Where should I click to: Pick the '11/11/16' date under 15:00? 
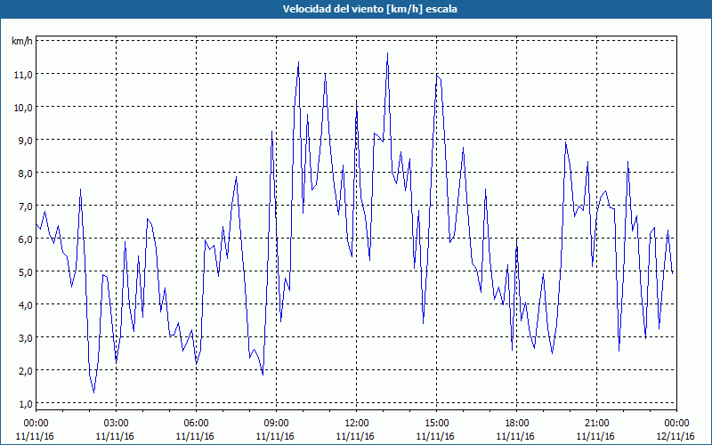[x=435, y=436]
